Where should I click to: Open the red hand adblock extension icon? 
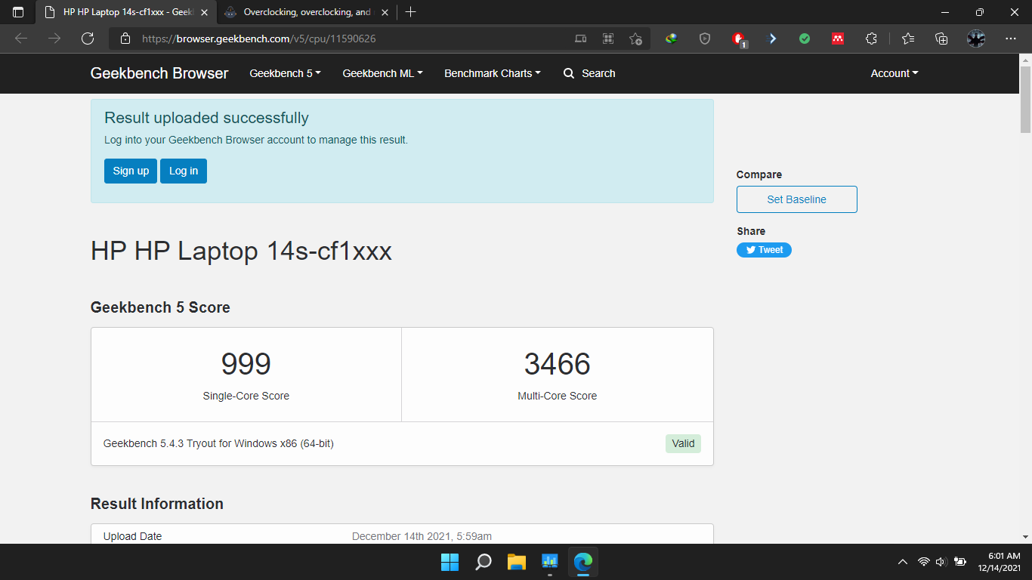click(739, 39)
